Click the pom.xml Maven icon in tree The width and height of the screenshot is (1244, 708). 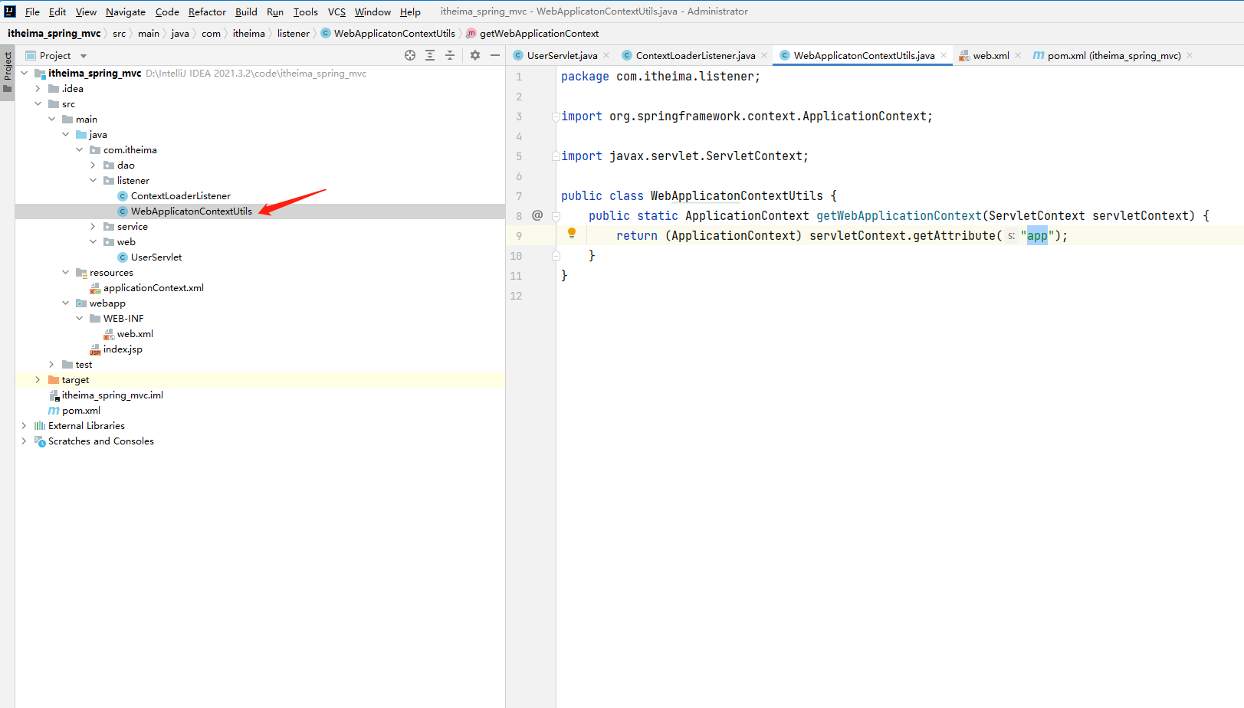click(54, 411)
